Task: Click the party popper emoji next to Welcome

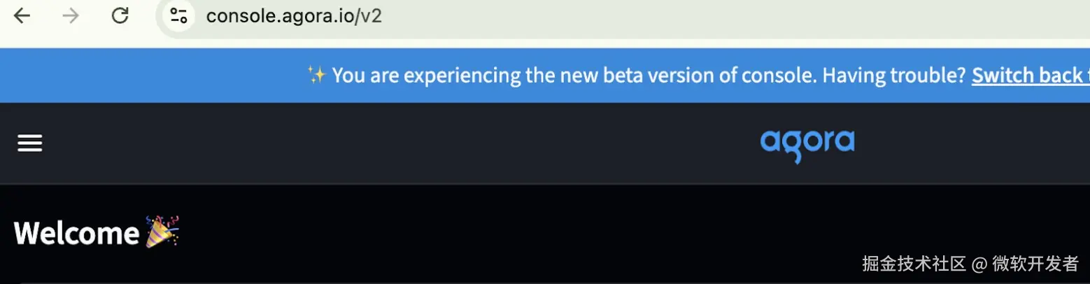Action: (x=162, y=232)
